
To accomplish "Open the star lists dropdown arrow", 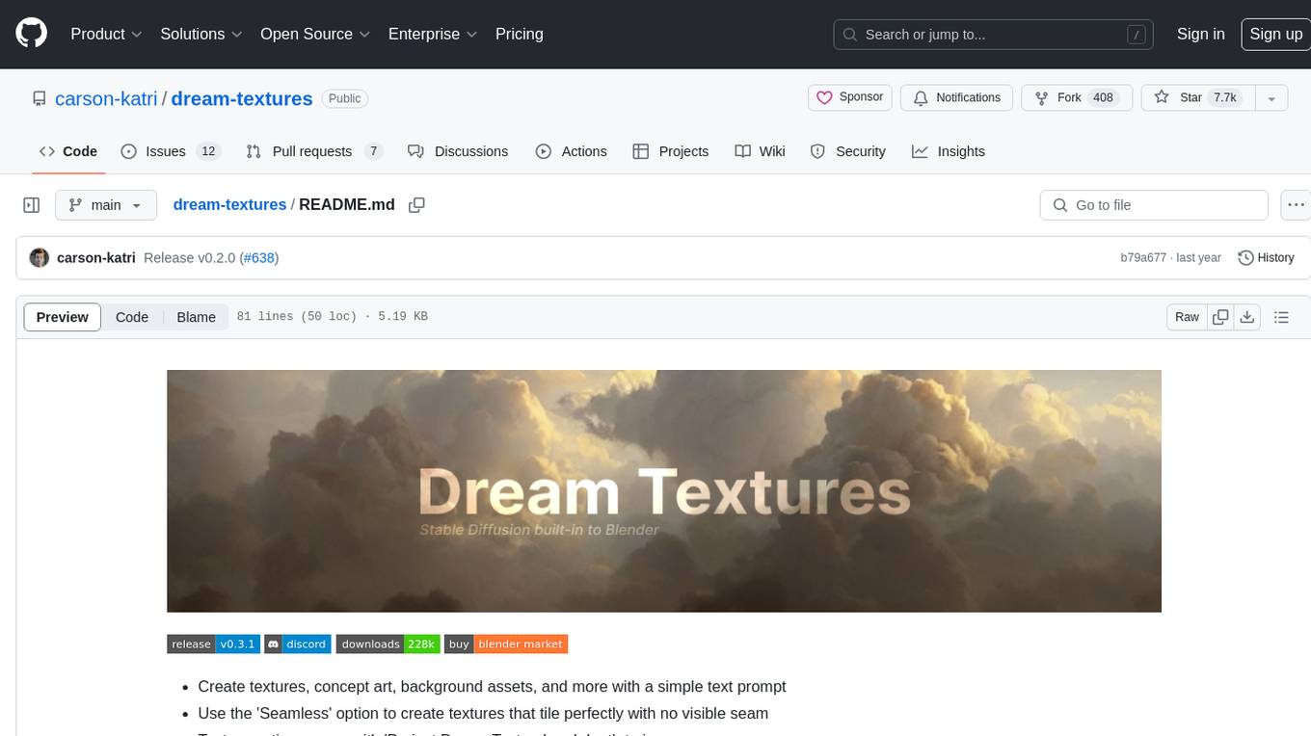I will (1271, 97).
